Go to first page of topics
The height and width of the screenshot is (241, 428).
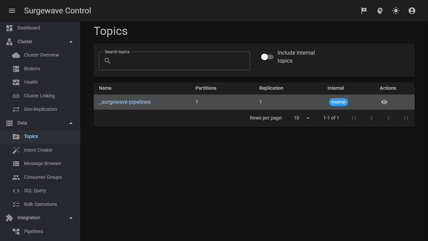coord(354,118)
